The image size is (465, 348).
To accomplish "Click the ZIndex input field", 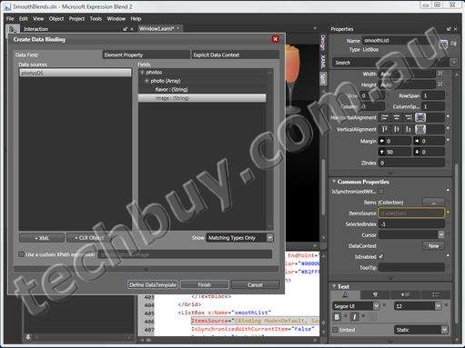I will tap(411, 163).
